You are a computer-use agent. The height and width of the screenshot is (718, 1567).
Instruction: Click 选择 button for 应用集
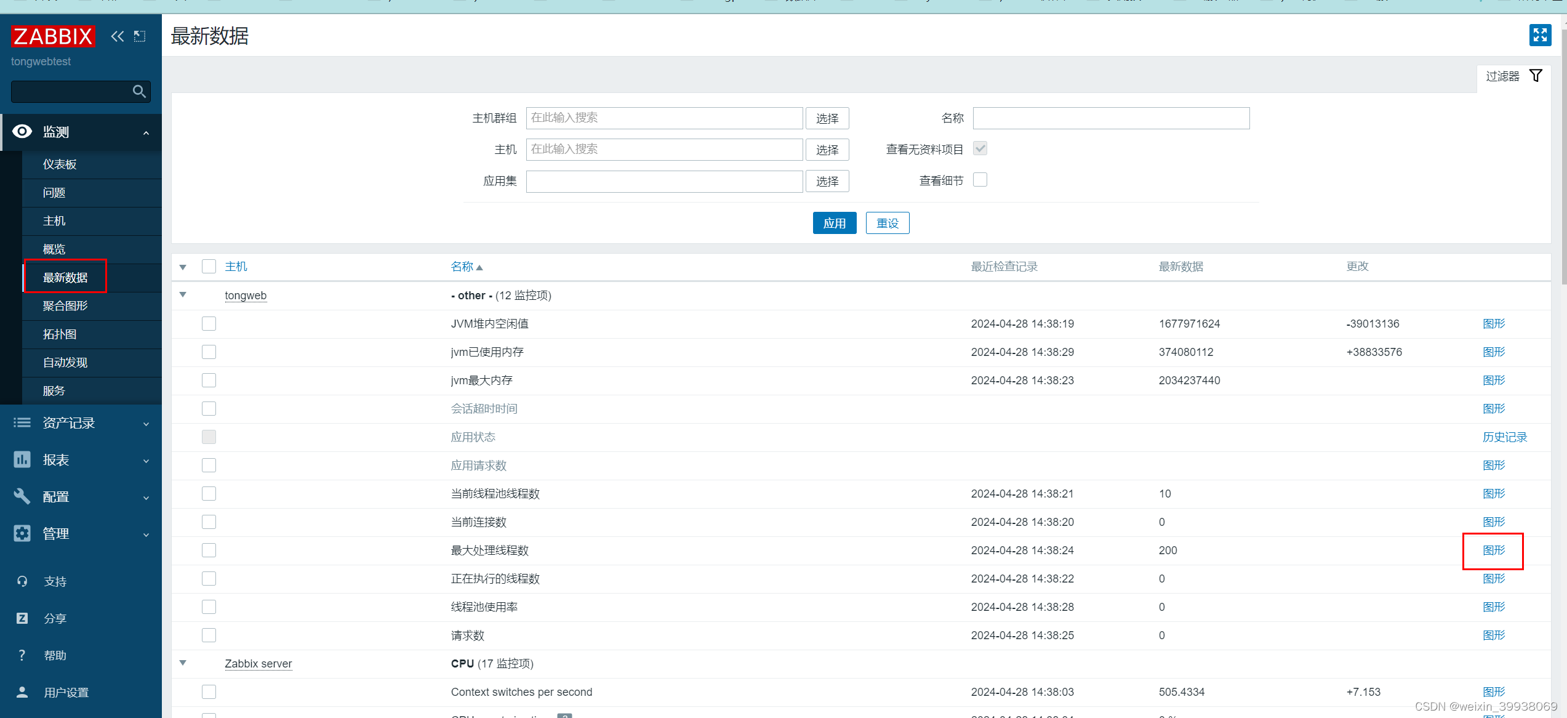point(827,181)
